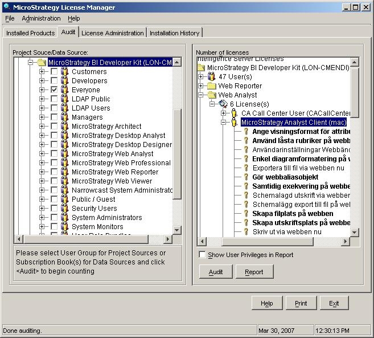The image size is (374, 338).
Task: Click the Web Analyst folder icon
Action: pos(211,95)
